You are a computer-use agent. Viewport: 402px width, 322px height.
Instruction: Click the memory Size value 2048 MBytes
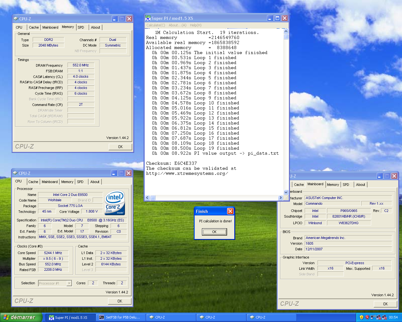pyautogui.click(x=48, y=45)
